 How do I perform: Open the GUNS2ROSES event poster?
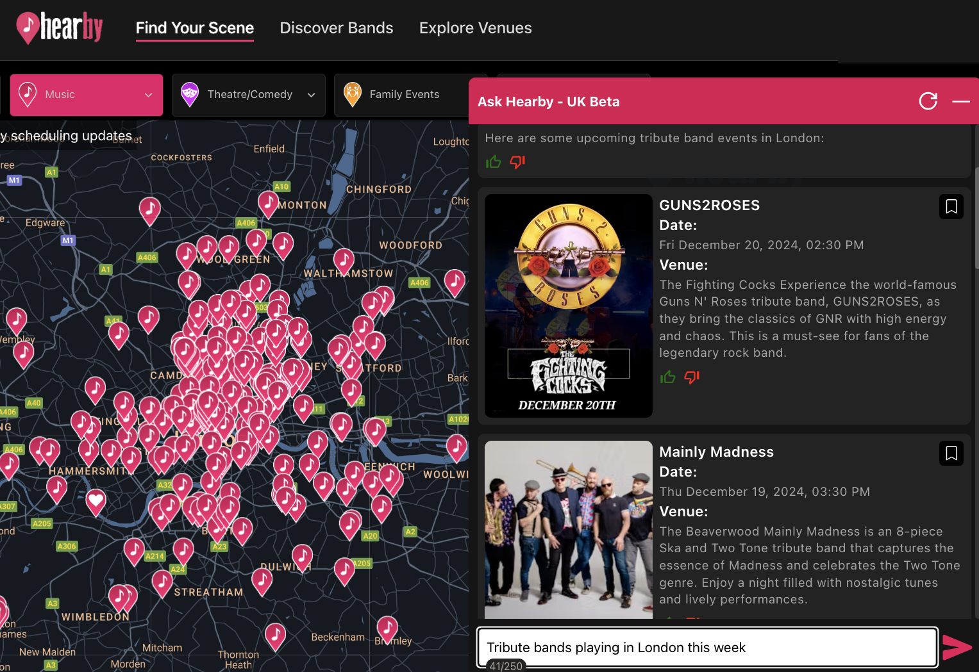(569, 306)
